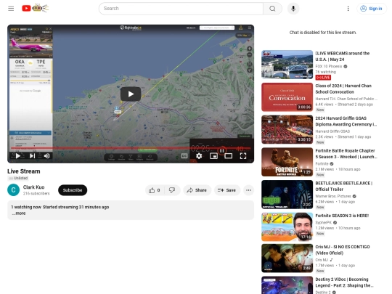This screenshot has height=294, width=392.
Task: Open the BEETLEJUICE Official Trailer thumbnail
Action: click(287, 195)
